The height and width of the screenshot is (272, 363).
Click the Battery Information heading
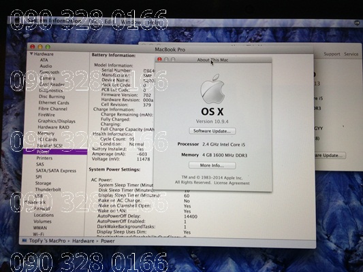pos(114,55)
